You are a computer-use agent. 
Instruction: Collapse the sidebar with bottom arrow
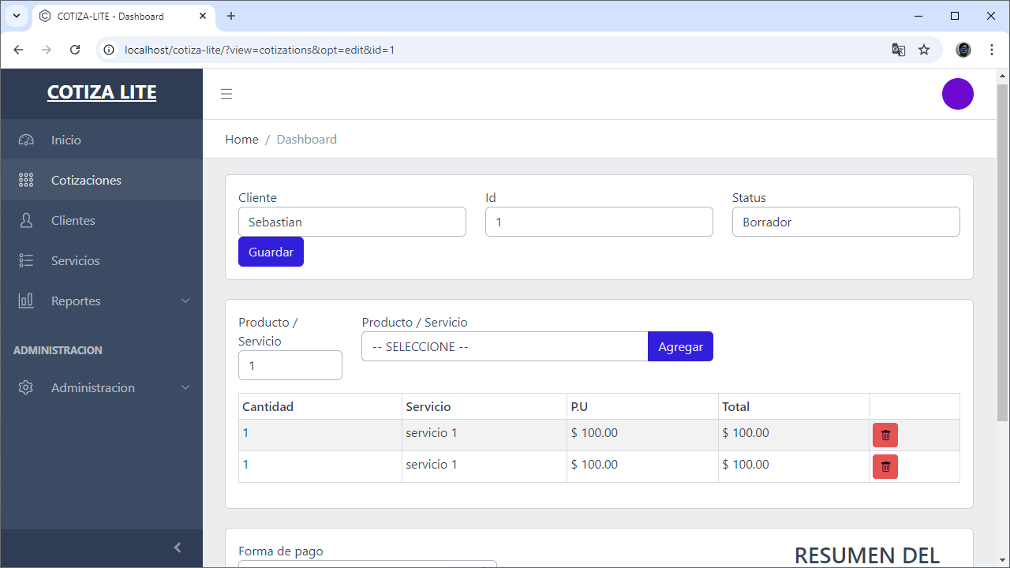click(x=178, y=547)
